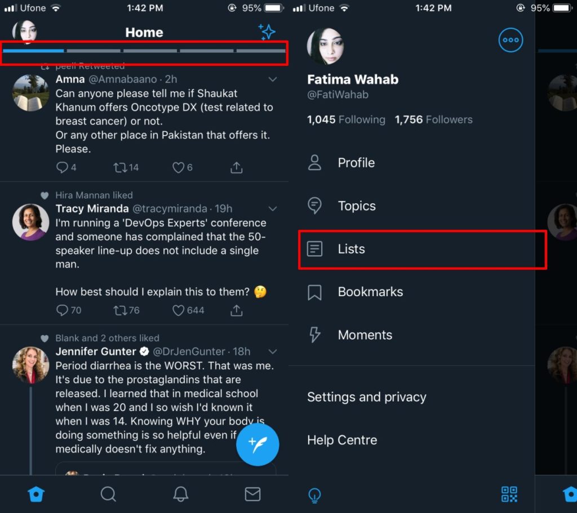Toggle dark mode with the lightbulb icon
The image size is (577, 513).
click(314, 495)
